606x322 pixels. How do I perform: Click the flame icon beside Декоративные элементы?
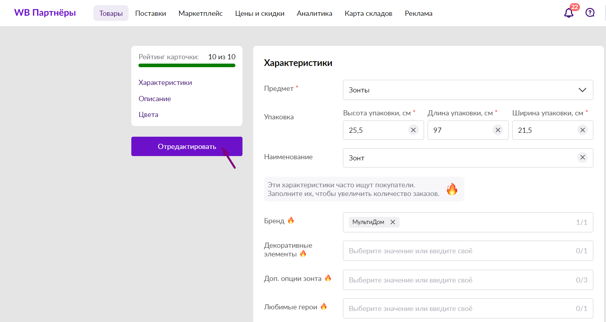click(x=303, y=253)
